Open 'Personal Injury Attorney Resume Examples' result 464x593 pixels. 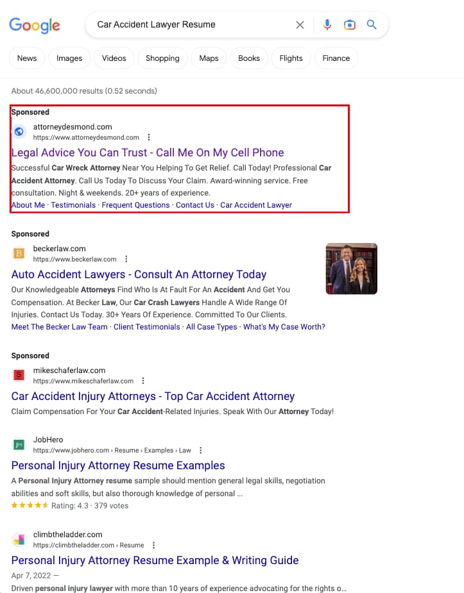click(118, 465)
